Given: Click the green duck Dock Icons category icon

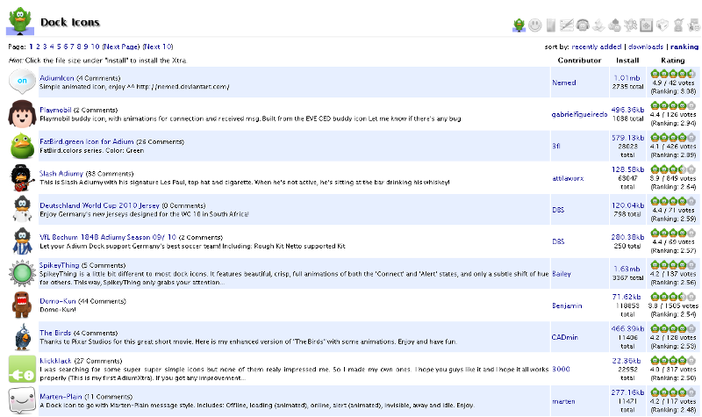Looking at the screenshot, I should [x=519, y=25].
